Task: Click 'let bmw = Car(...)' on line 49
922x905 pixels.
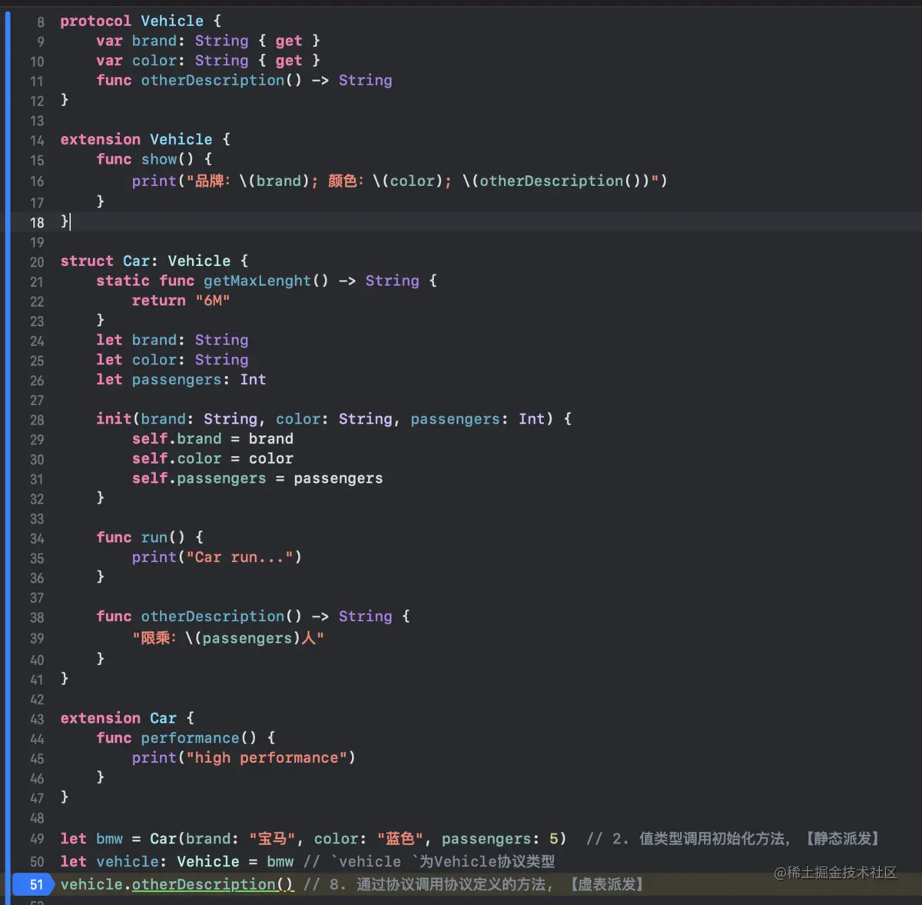Action: 313,839
